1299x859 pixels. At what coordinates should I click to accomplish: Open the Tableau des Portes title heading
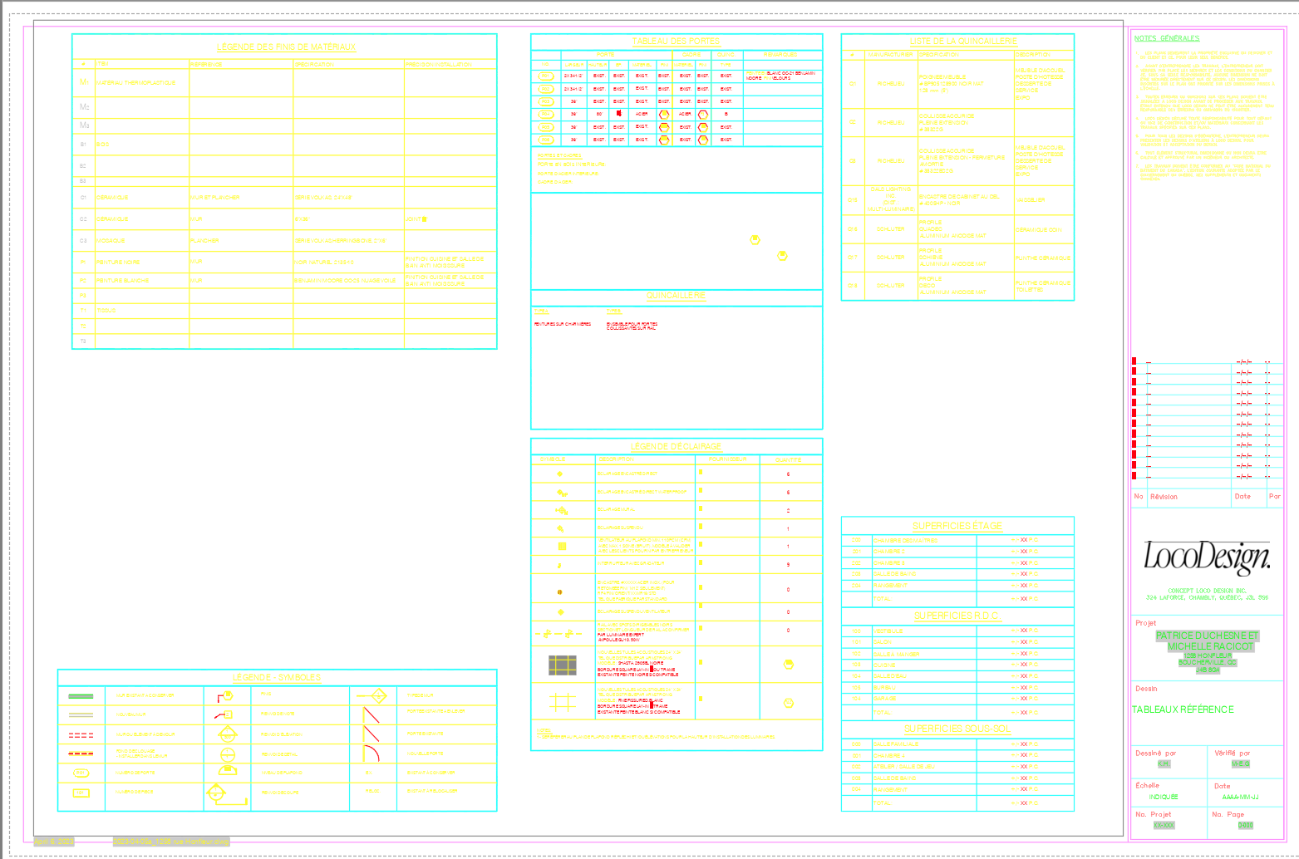point(677,39)
